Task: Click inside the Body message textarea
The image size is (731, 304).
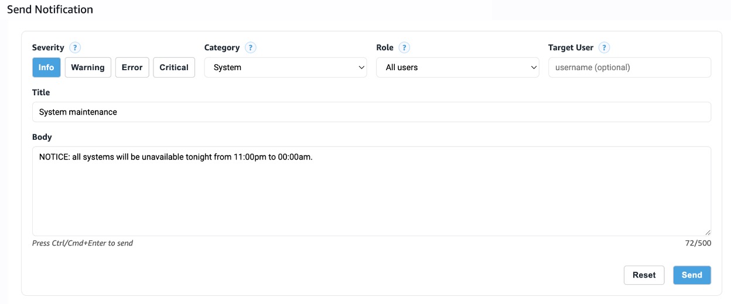Action: point(371,193)
